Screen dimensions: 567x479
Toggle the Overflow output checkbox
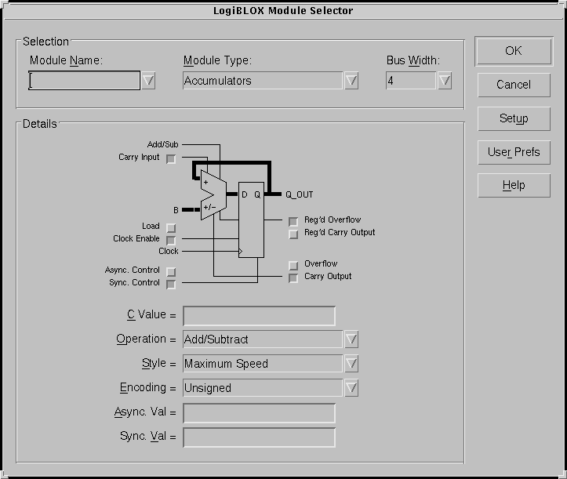(293, 265)
